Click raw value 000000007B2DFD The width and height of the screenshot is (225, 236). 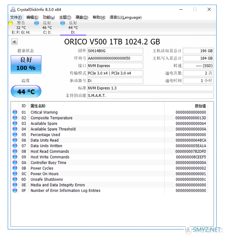(x=191, y=151)
